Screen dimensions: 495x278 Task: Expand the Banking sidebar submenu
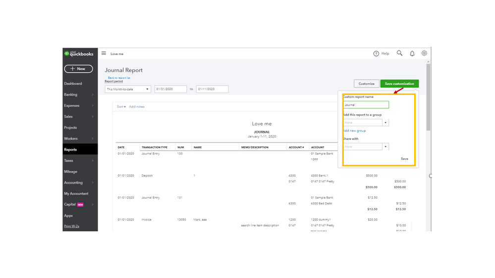coord(93,94)
